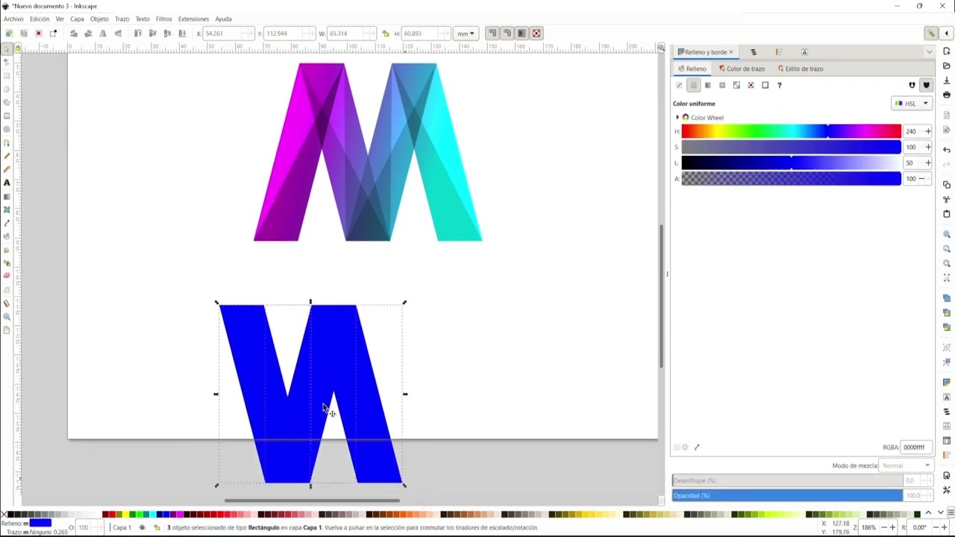Click the Save document icon in commands bar
The width and height of the screenshot is (955, 537).
947,81
